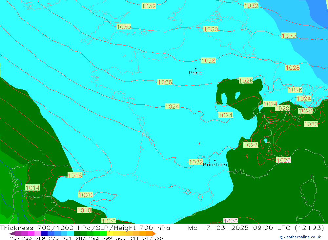Select the light pink legend swatch
This screenshot has height=240, width=328.
coord(38,233)
